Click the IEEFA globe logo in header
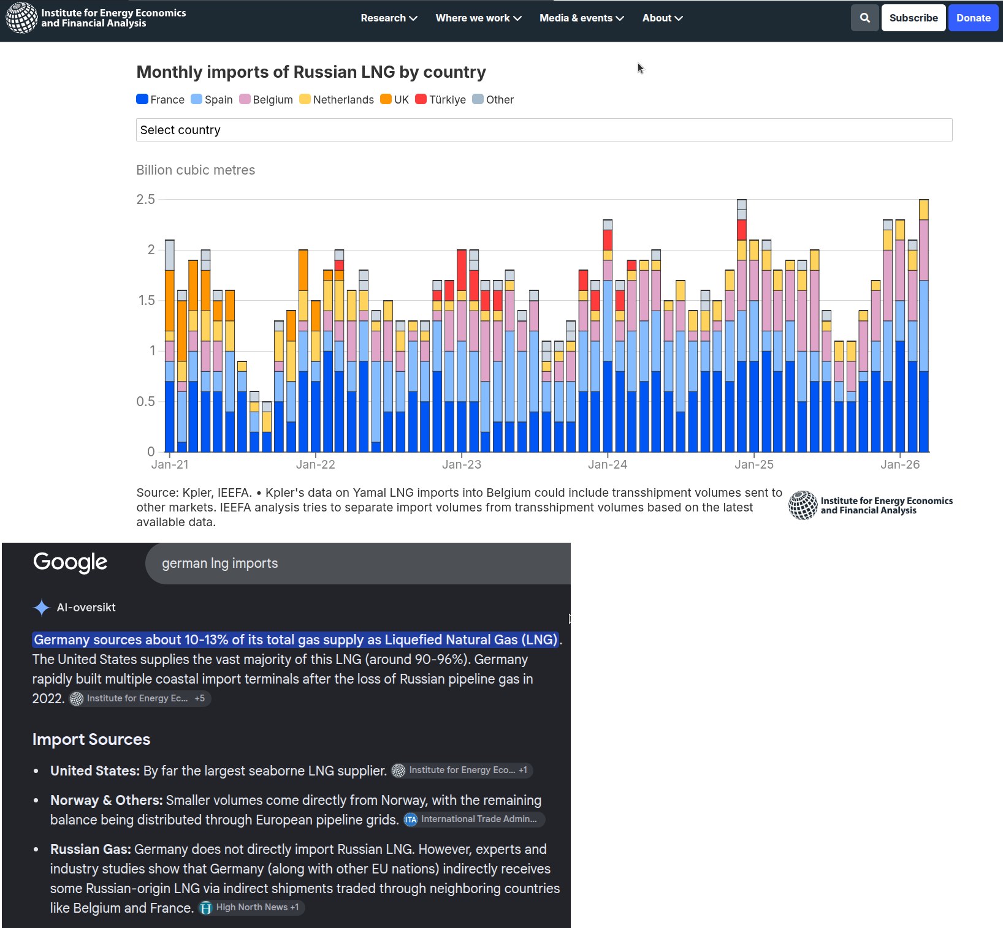1003x928 pixels. pos(21,18)
